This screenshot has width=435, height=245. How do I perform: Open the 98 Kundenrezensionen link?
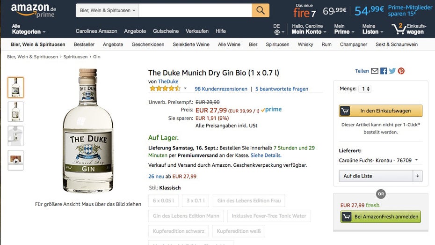(x=221, y=89)
